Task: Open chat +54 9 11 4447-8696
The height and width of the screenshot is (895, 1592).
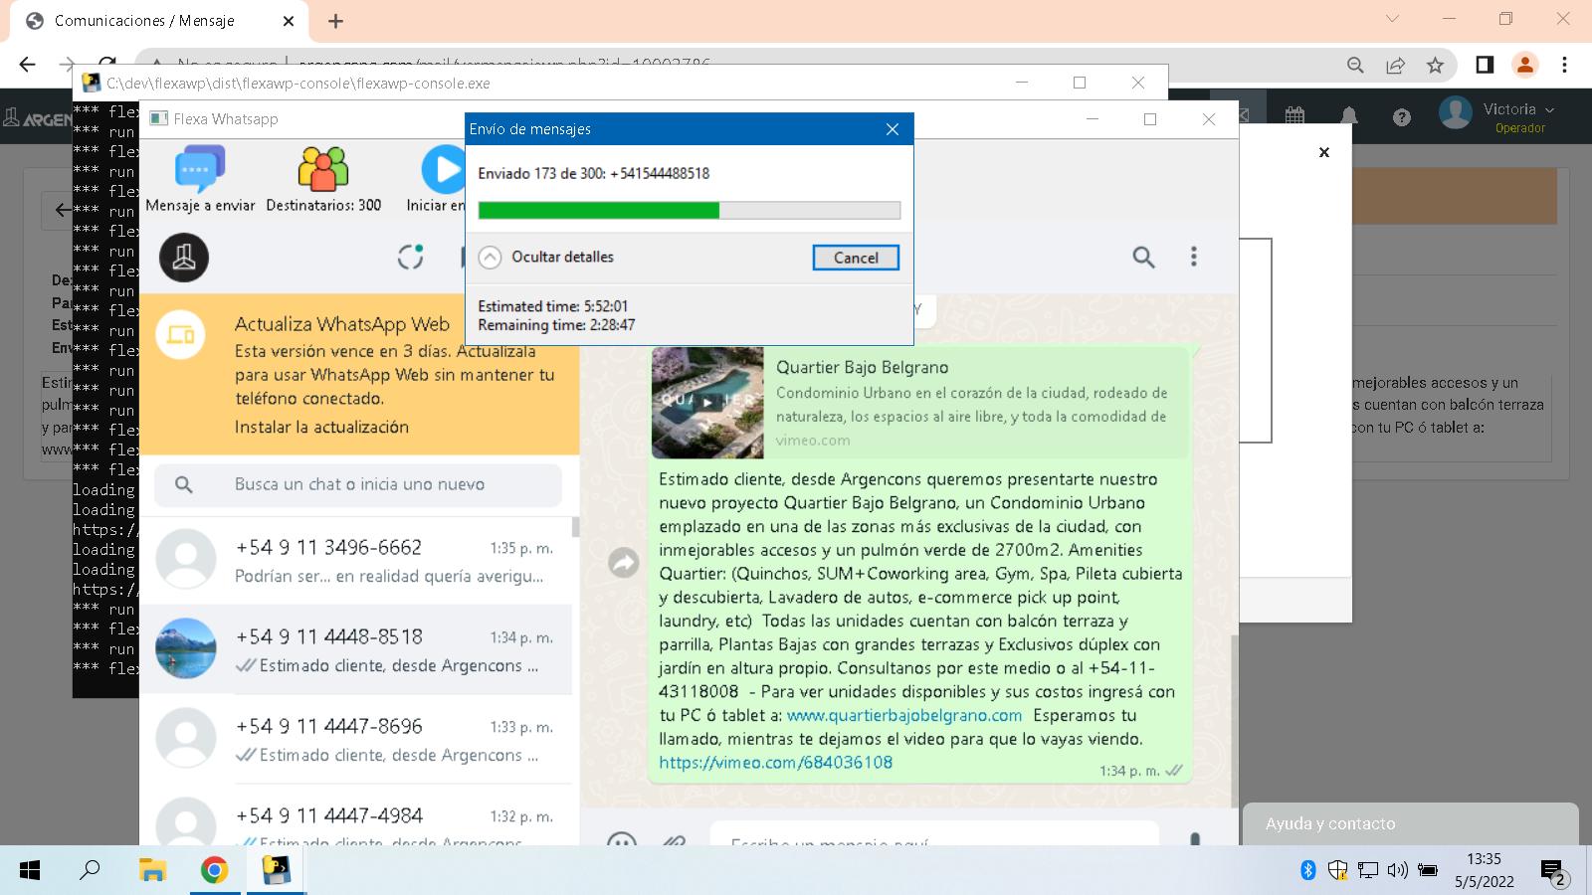Action: (x=356, y=739)
